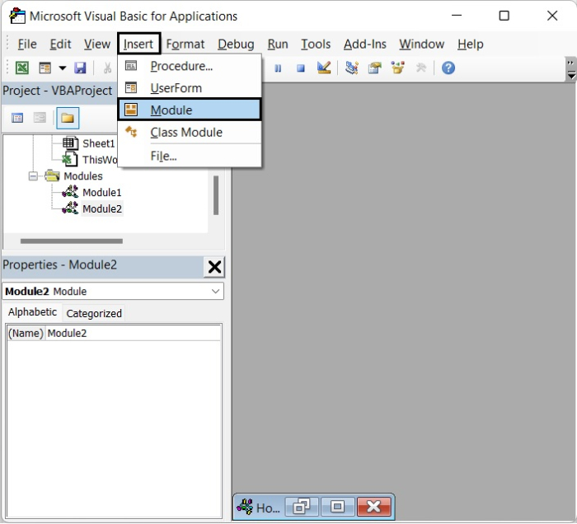
Task: Click the Break (pause) toolbar icon
Action: click(x=278, y=68)
